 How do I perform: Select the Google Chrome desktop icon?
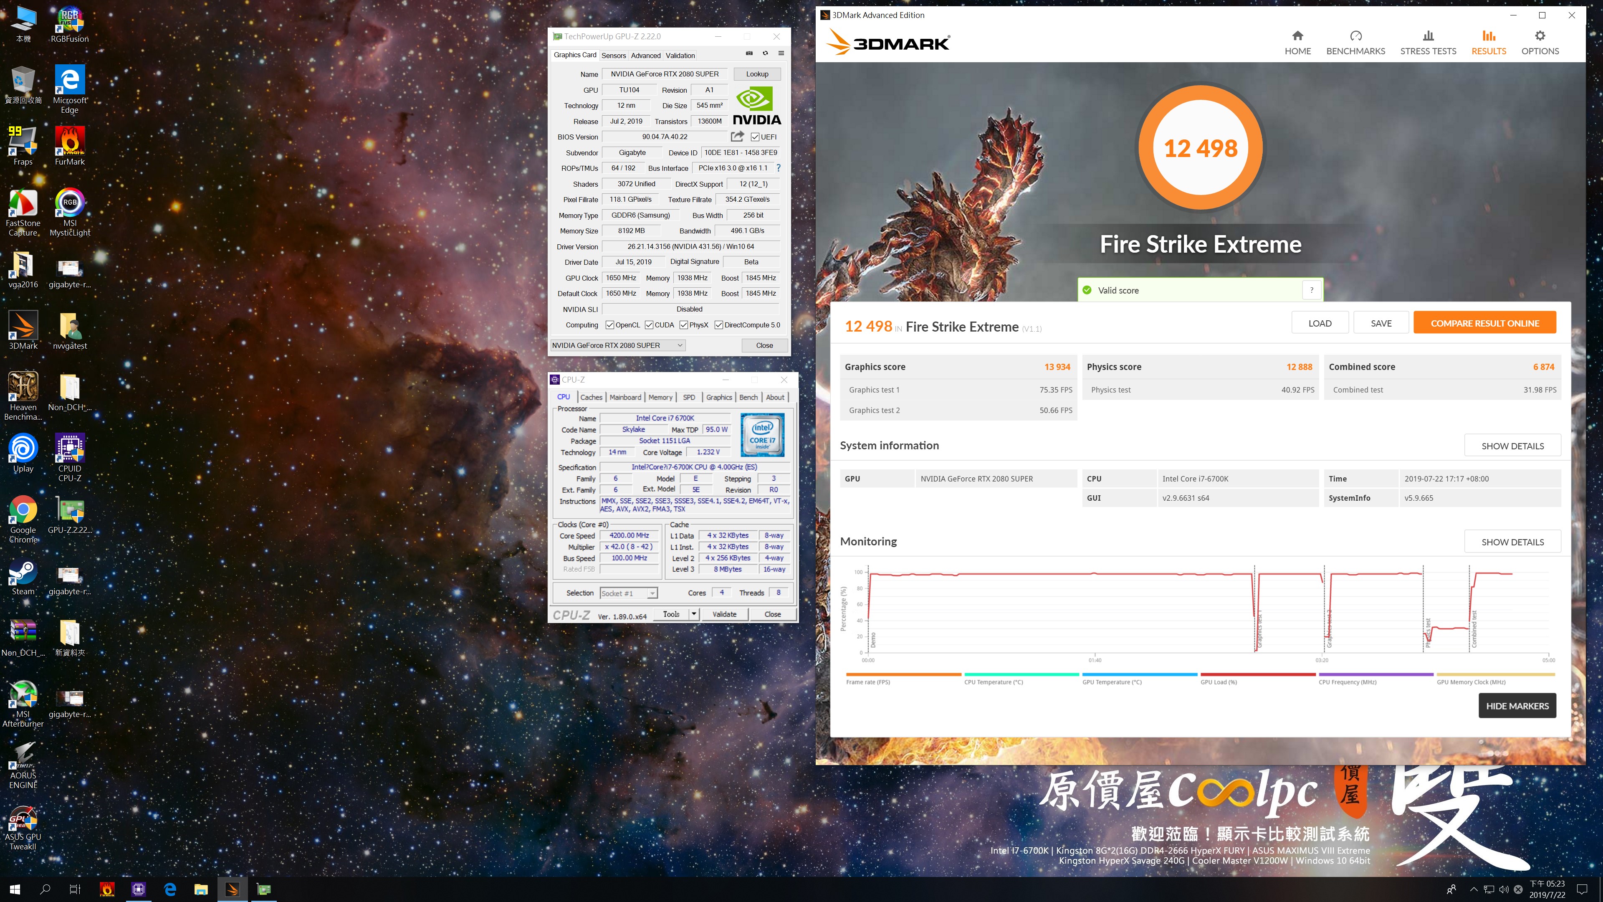(23, 519)
